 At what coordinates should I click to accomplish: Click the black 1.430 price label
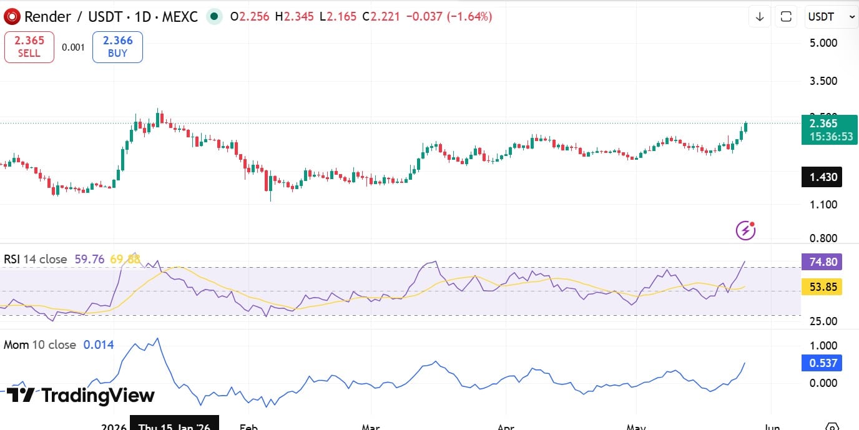coord(822,177)
